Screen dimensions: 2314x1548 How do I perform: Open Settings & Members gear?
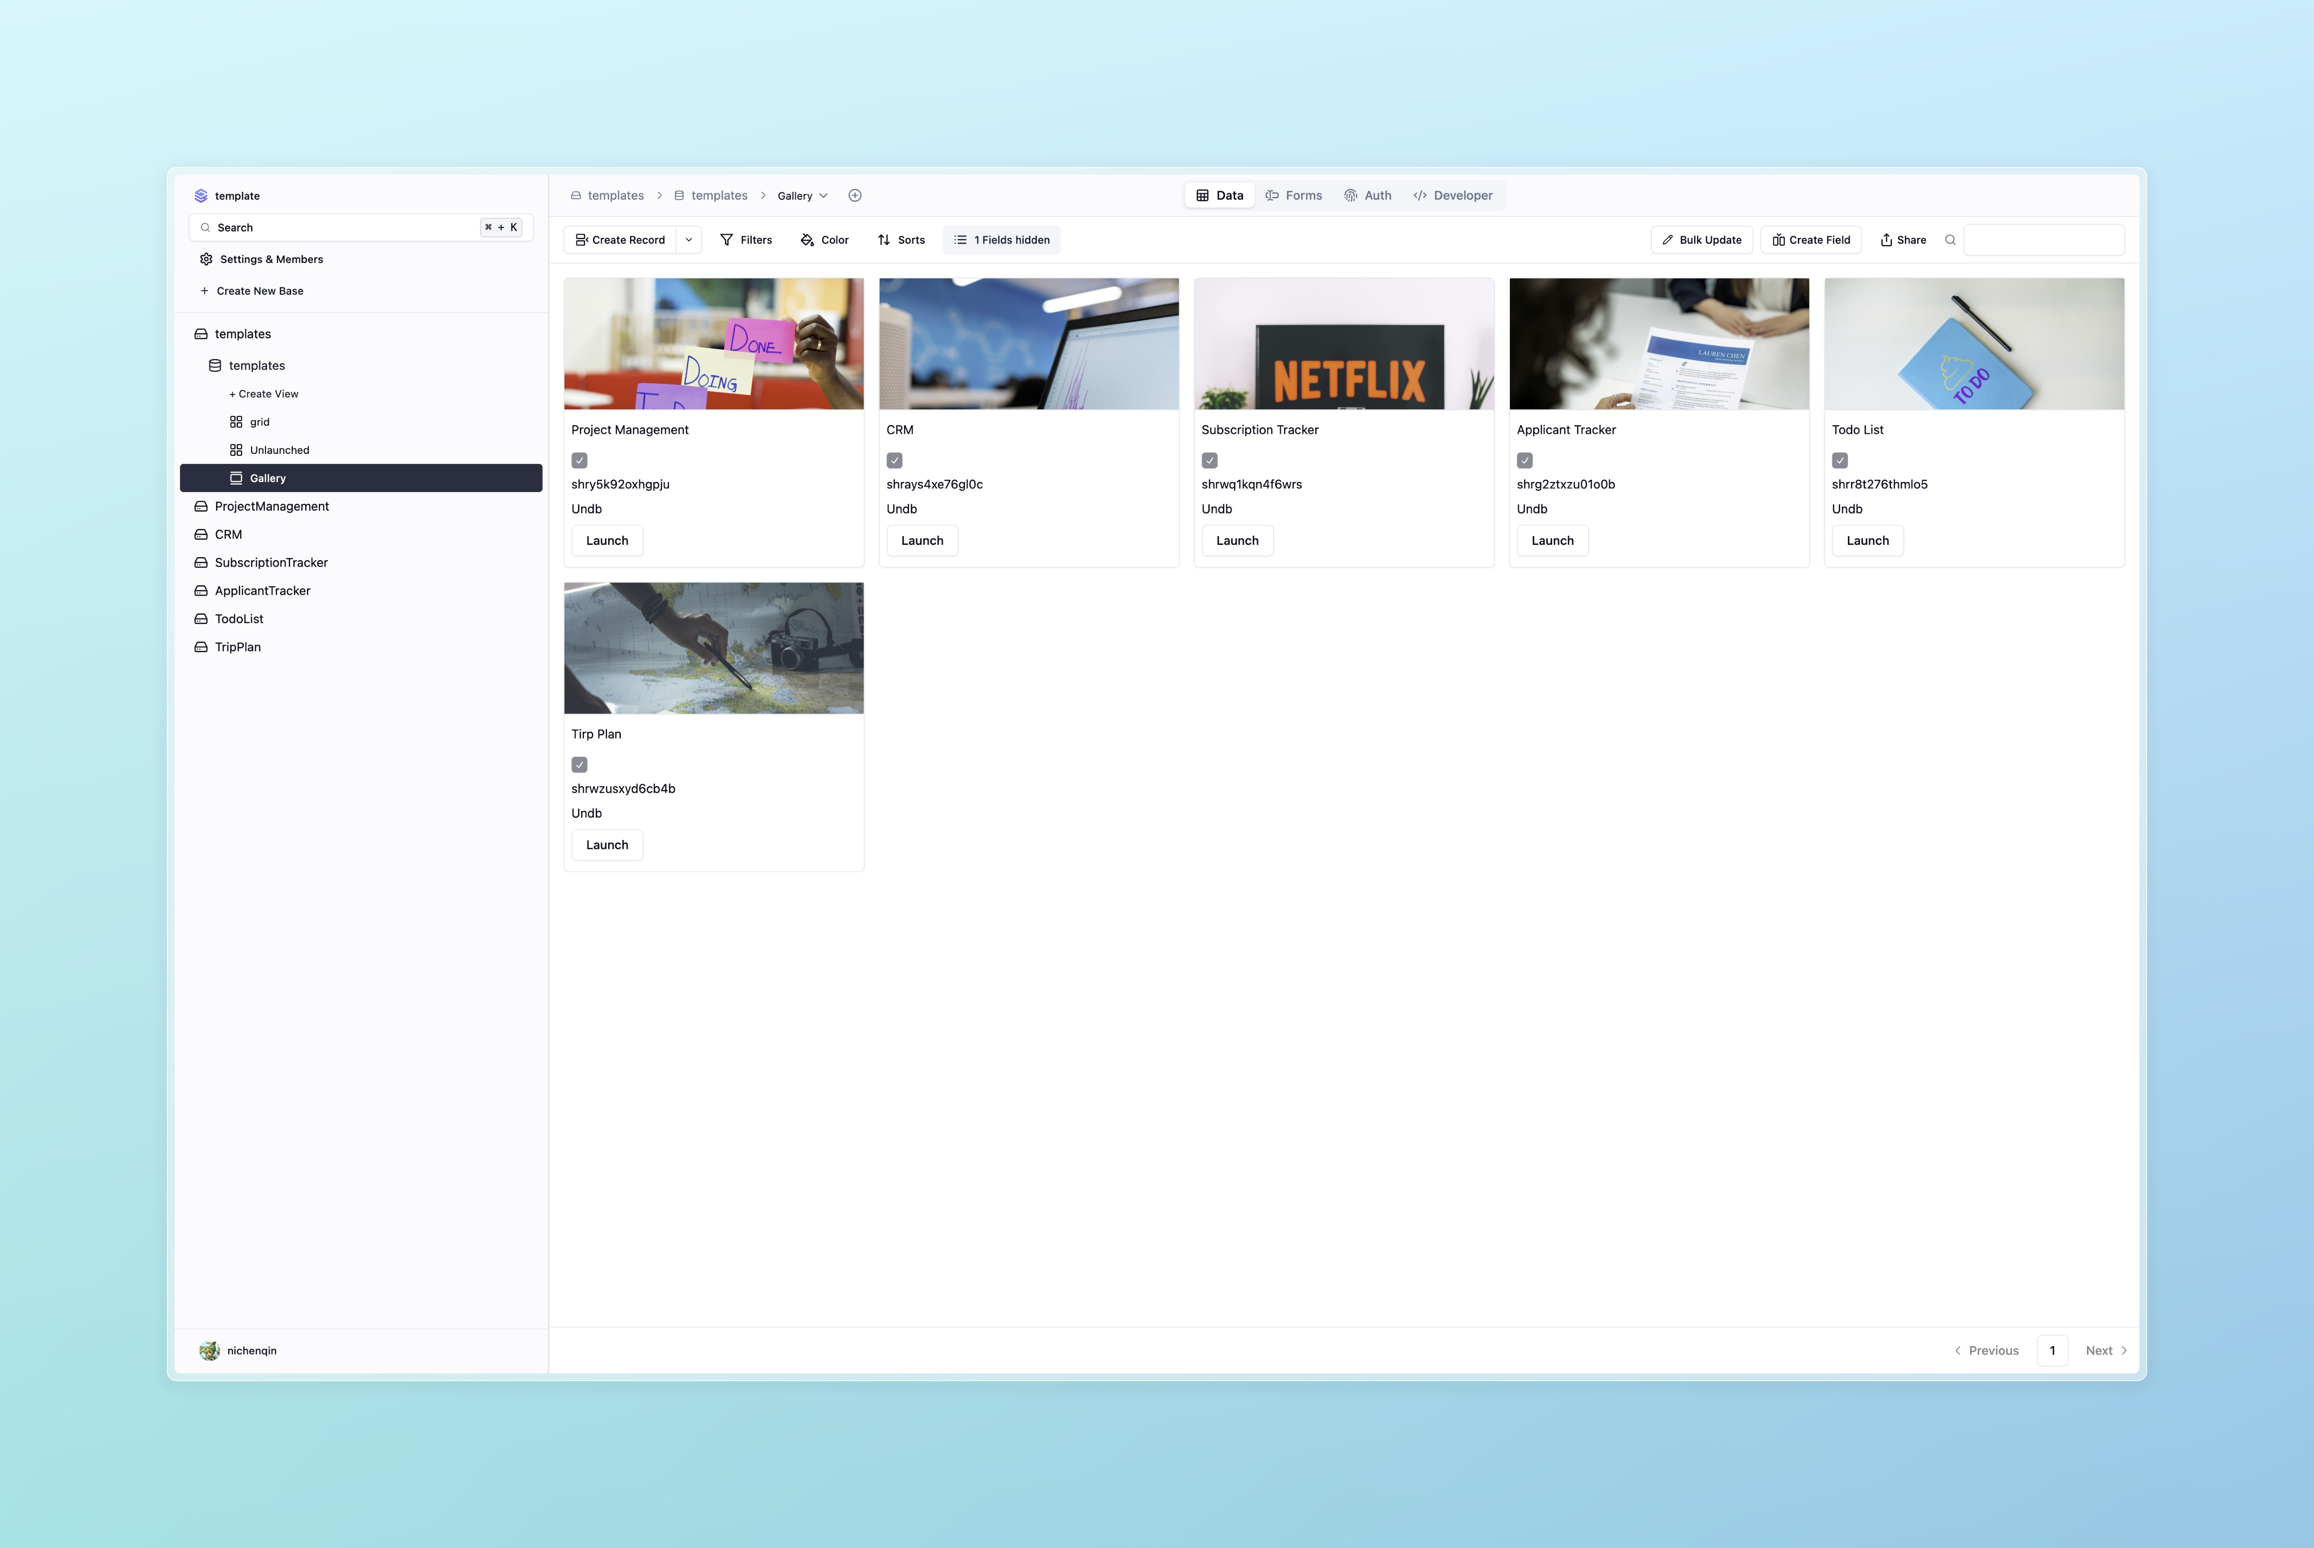206,260
